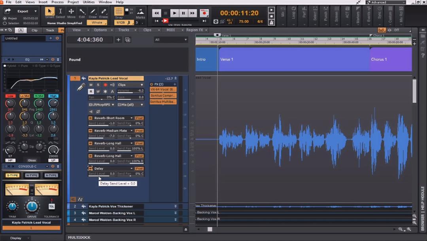
Task: Open the VX-64 Vocal Strip effect
Action: [163, 89]
